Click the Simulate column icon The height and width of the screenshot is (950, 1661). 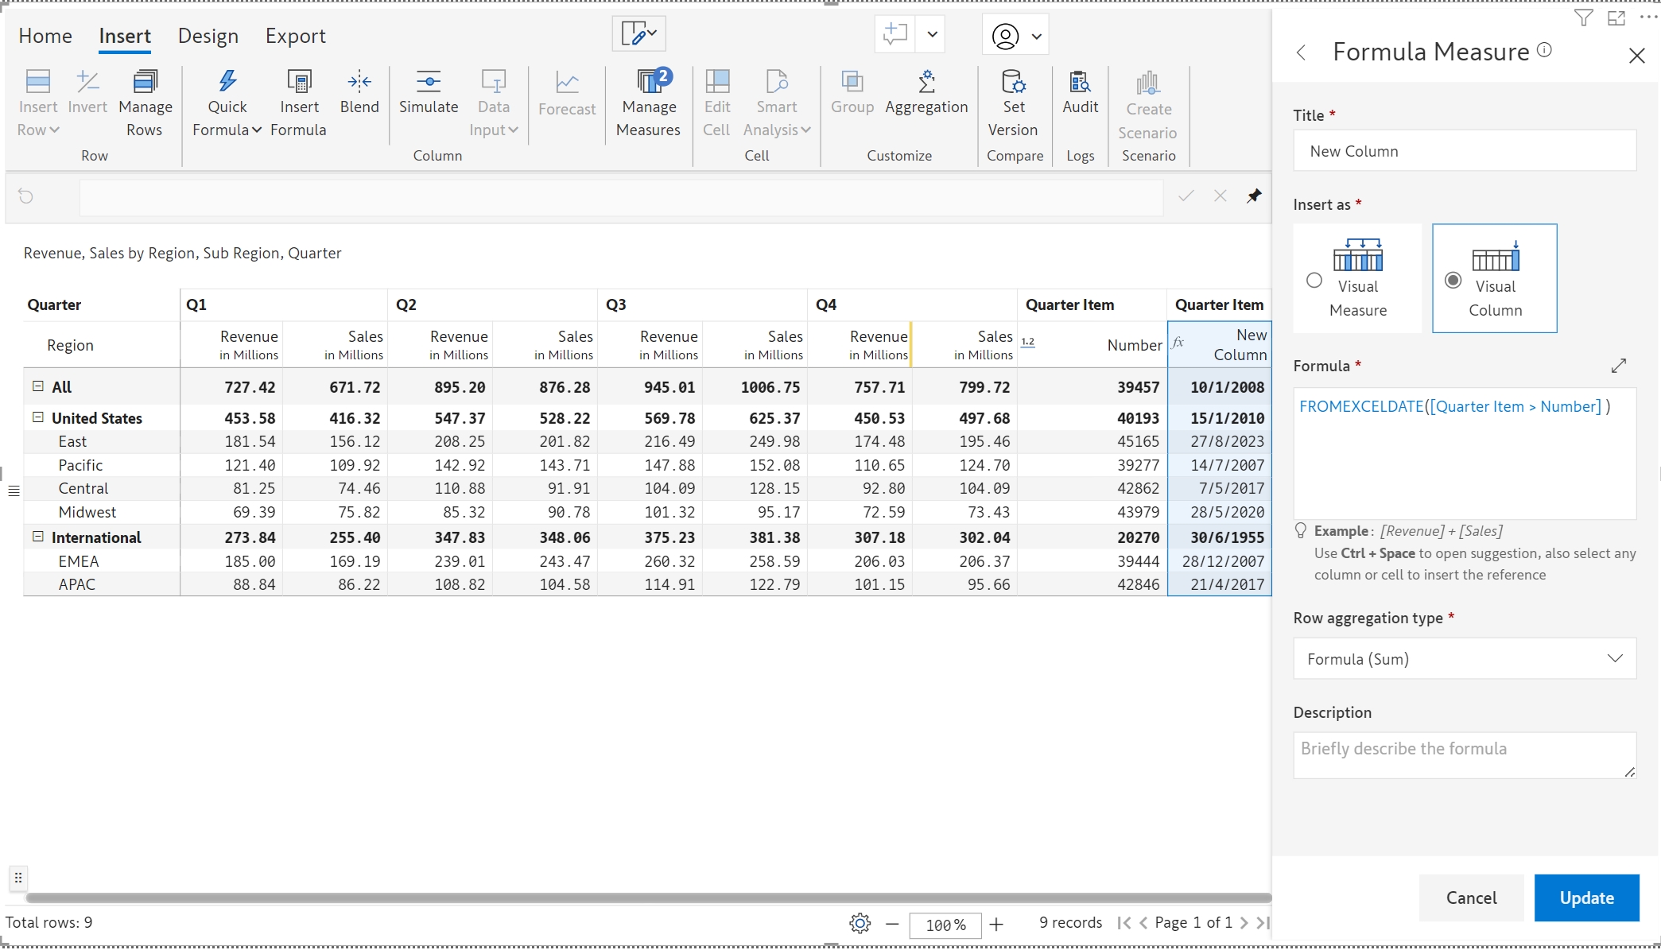(x=428, y=82)
